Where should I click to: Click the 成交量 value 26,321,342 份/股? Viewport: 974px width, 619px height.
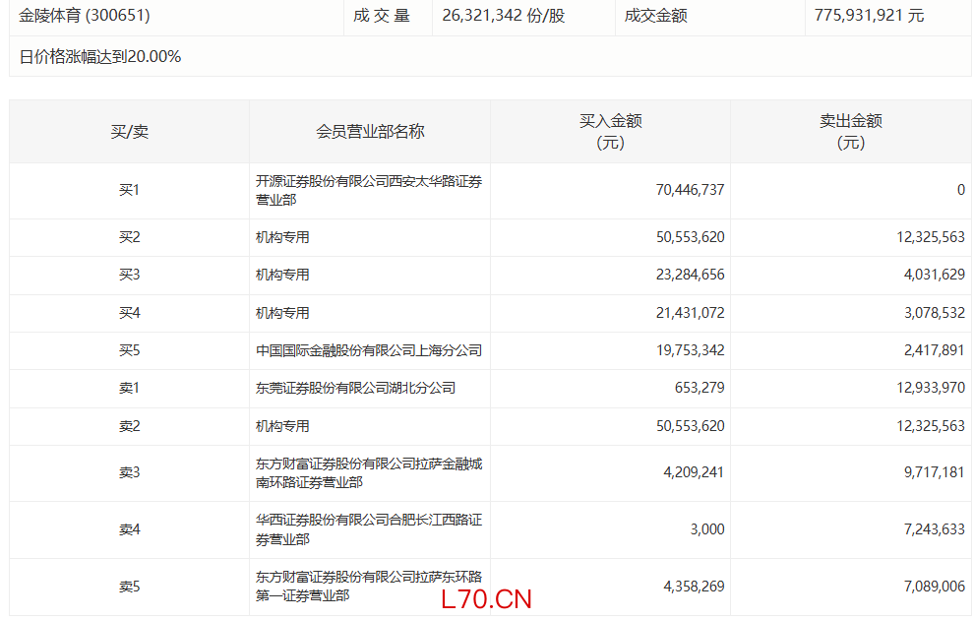click(x=504, y=16)
